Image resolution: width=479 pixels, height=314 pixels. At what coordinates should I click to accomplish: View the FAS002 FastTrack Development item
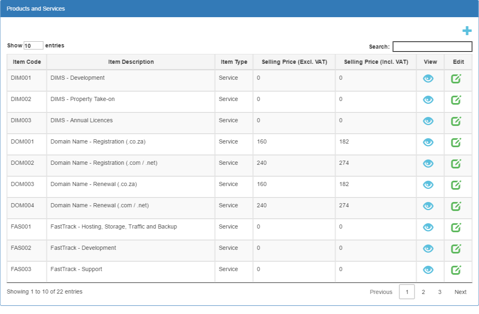pyautogui.click(x=428, y=249)
